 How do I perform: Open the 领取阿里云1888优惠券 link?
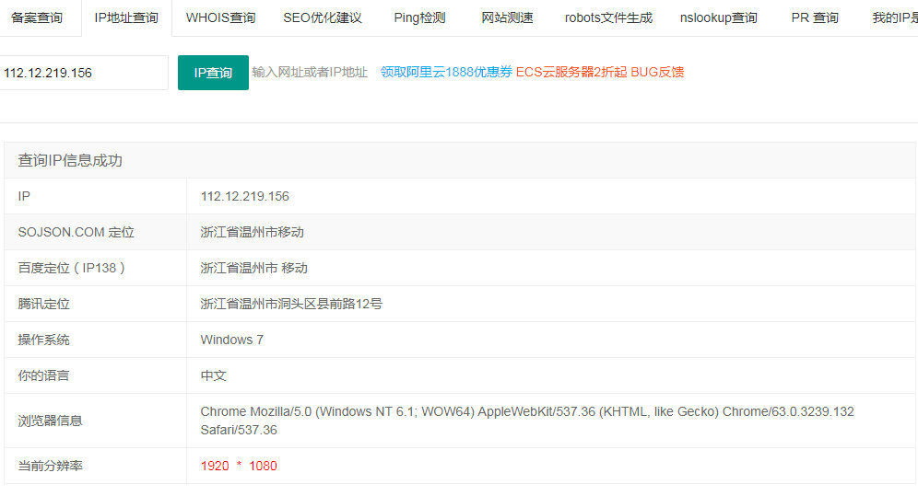[x=446, y=72]
